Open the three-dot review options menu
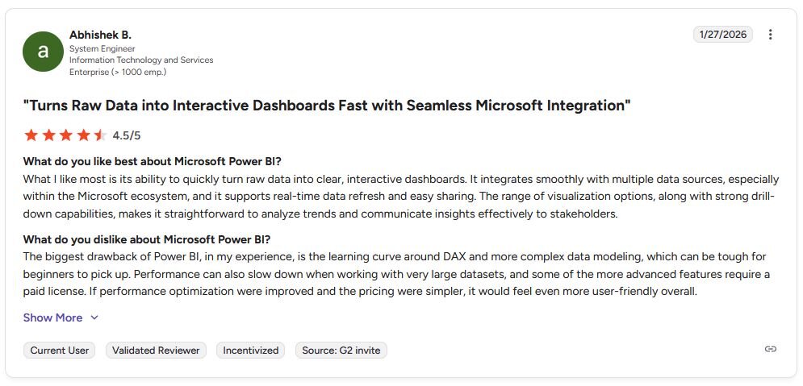The height and width of the screenshot is (386, 803). (770, 35)
